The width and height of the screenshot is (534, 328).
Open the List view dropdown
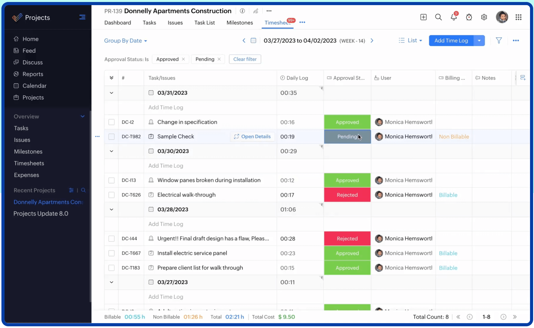coord(411,41)
